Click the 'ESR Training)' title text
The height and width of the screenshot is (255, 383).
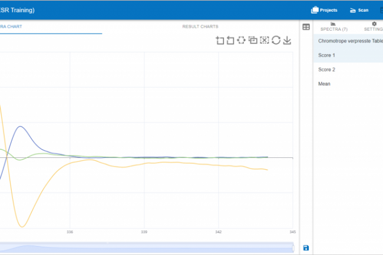(17, 10)
